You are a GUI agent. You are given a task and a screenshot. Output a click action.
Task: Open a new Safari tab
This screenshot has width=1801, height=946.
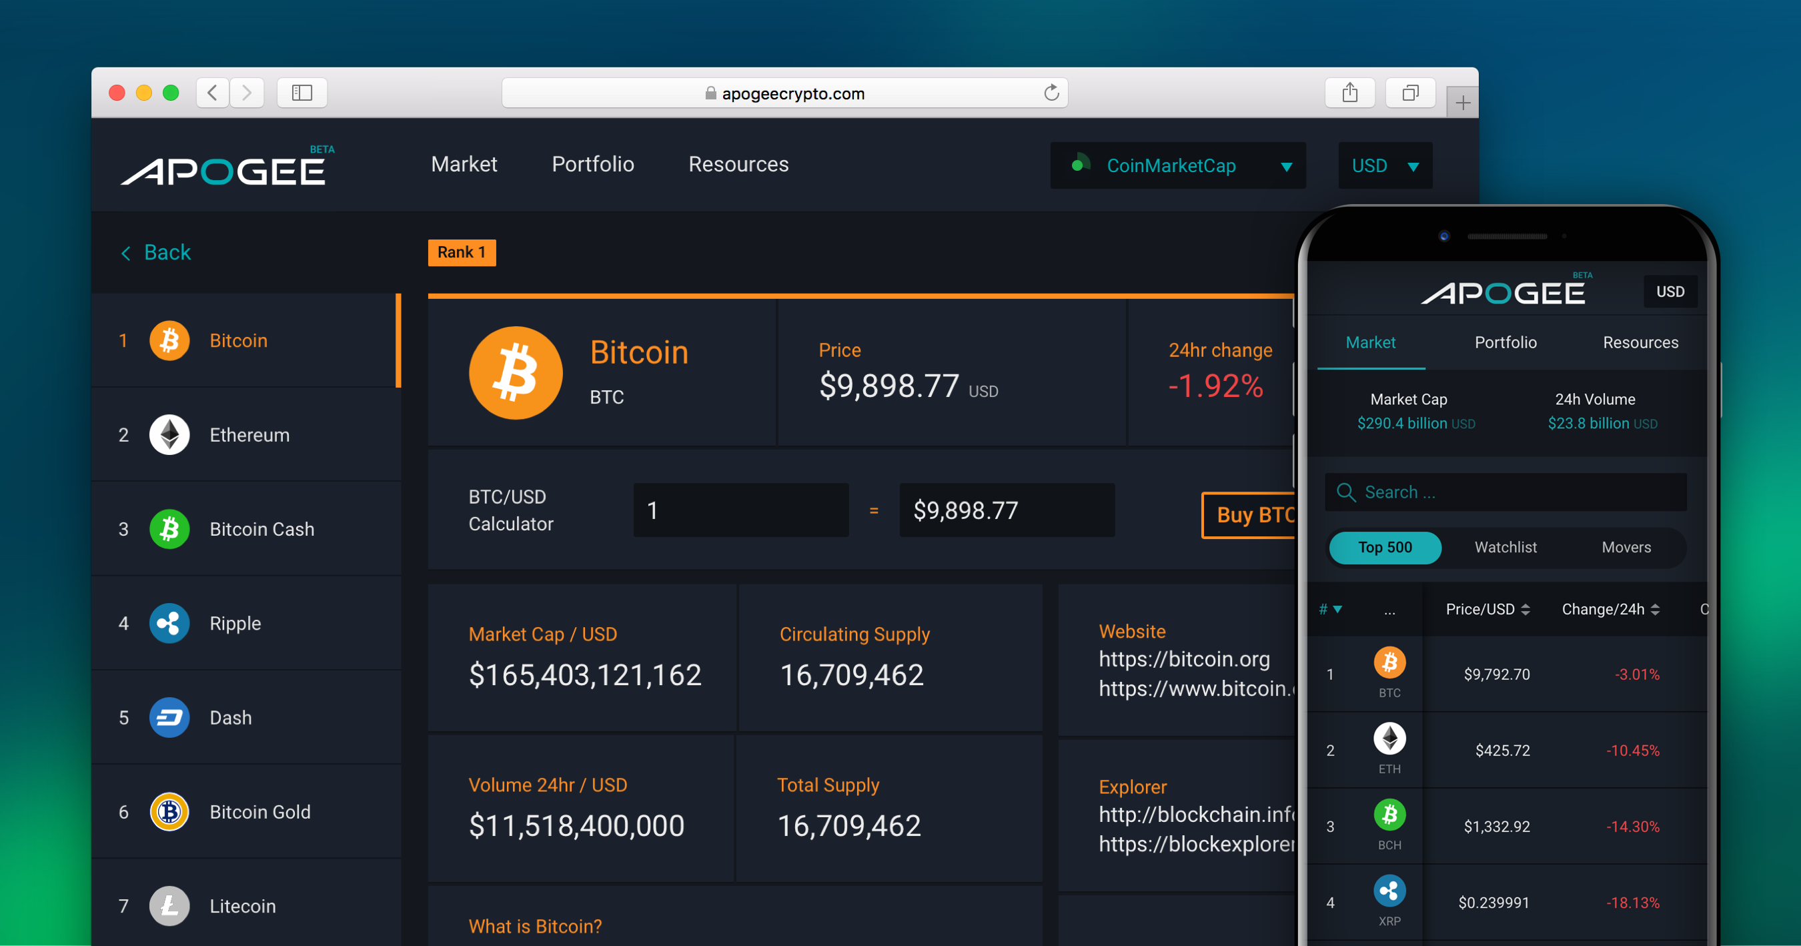tap(1463, 103)
